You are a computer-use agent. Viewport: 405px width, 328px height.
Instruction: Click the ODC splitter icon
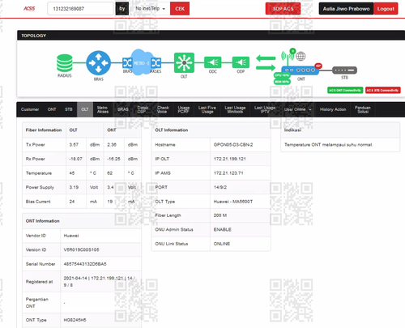[x=213, y=62]
